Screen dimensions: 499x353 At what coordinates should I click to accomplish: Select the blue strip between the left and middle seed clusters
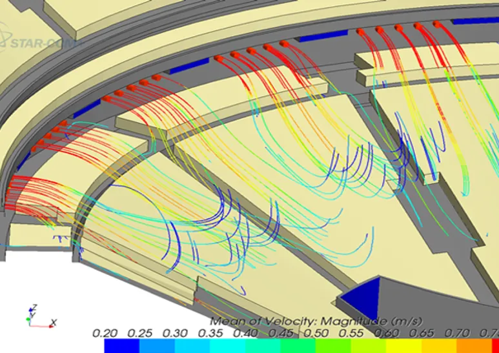[x=187, y=65]
